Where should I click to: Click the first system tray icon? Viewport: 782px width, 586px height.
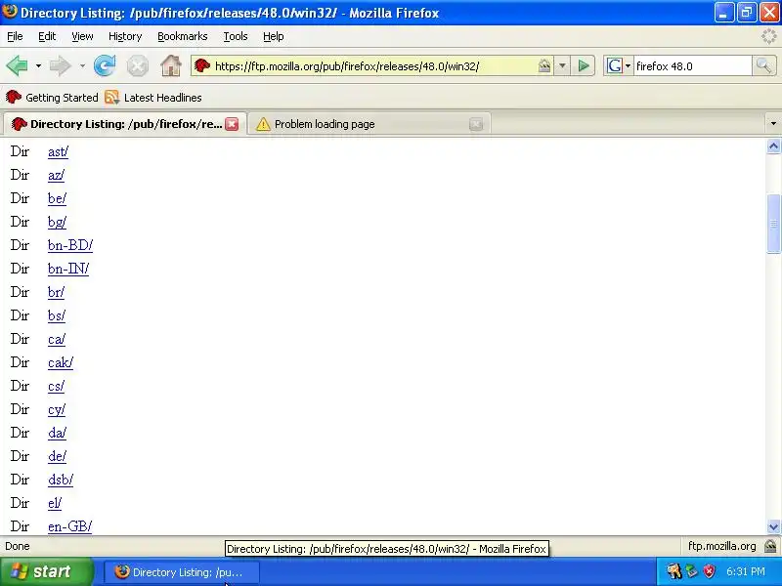click(x=674, y=571)
